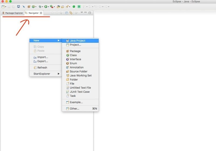
Task: Click the Search flashlight toolbar icon
Action: click(x=67, y=6)
